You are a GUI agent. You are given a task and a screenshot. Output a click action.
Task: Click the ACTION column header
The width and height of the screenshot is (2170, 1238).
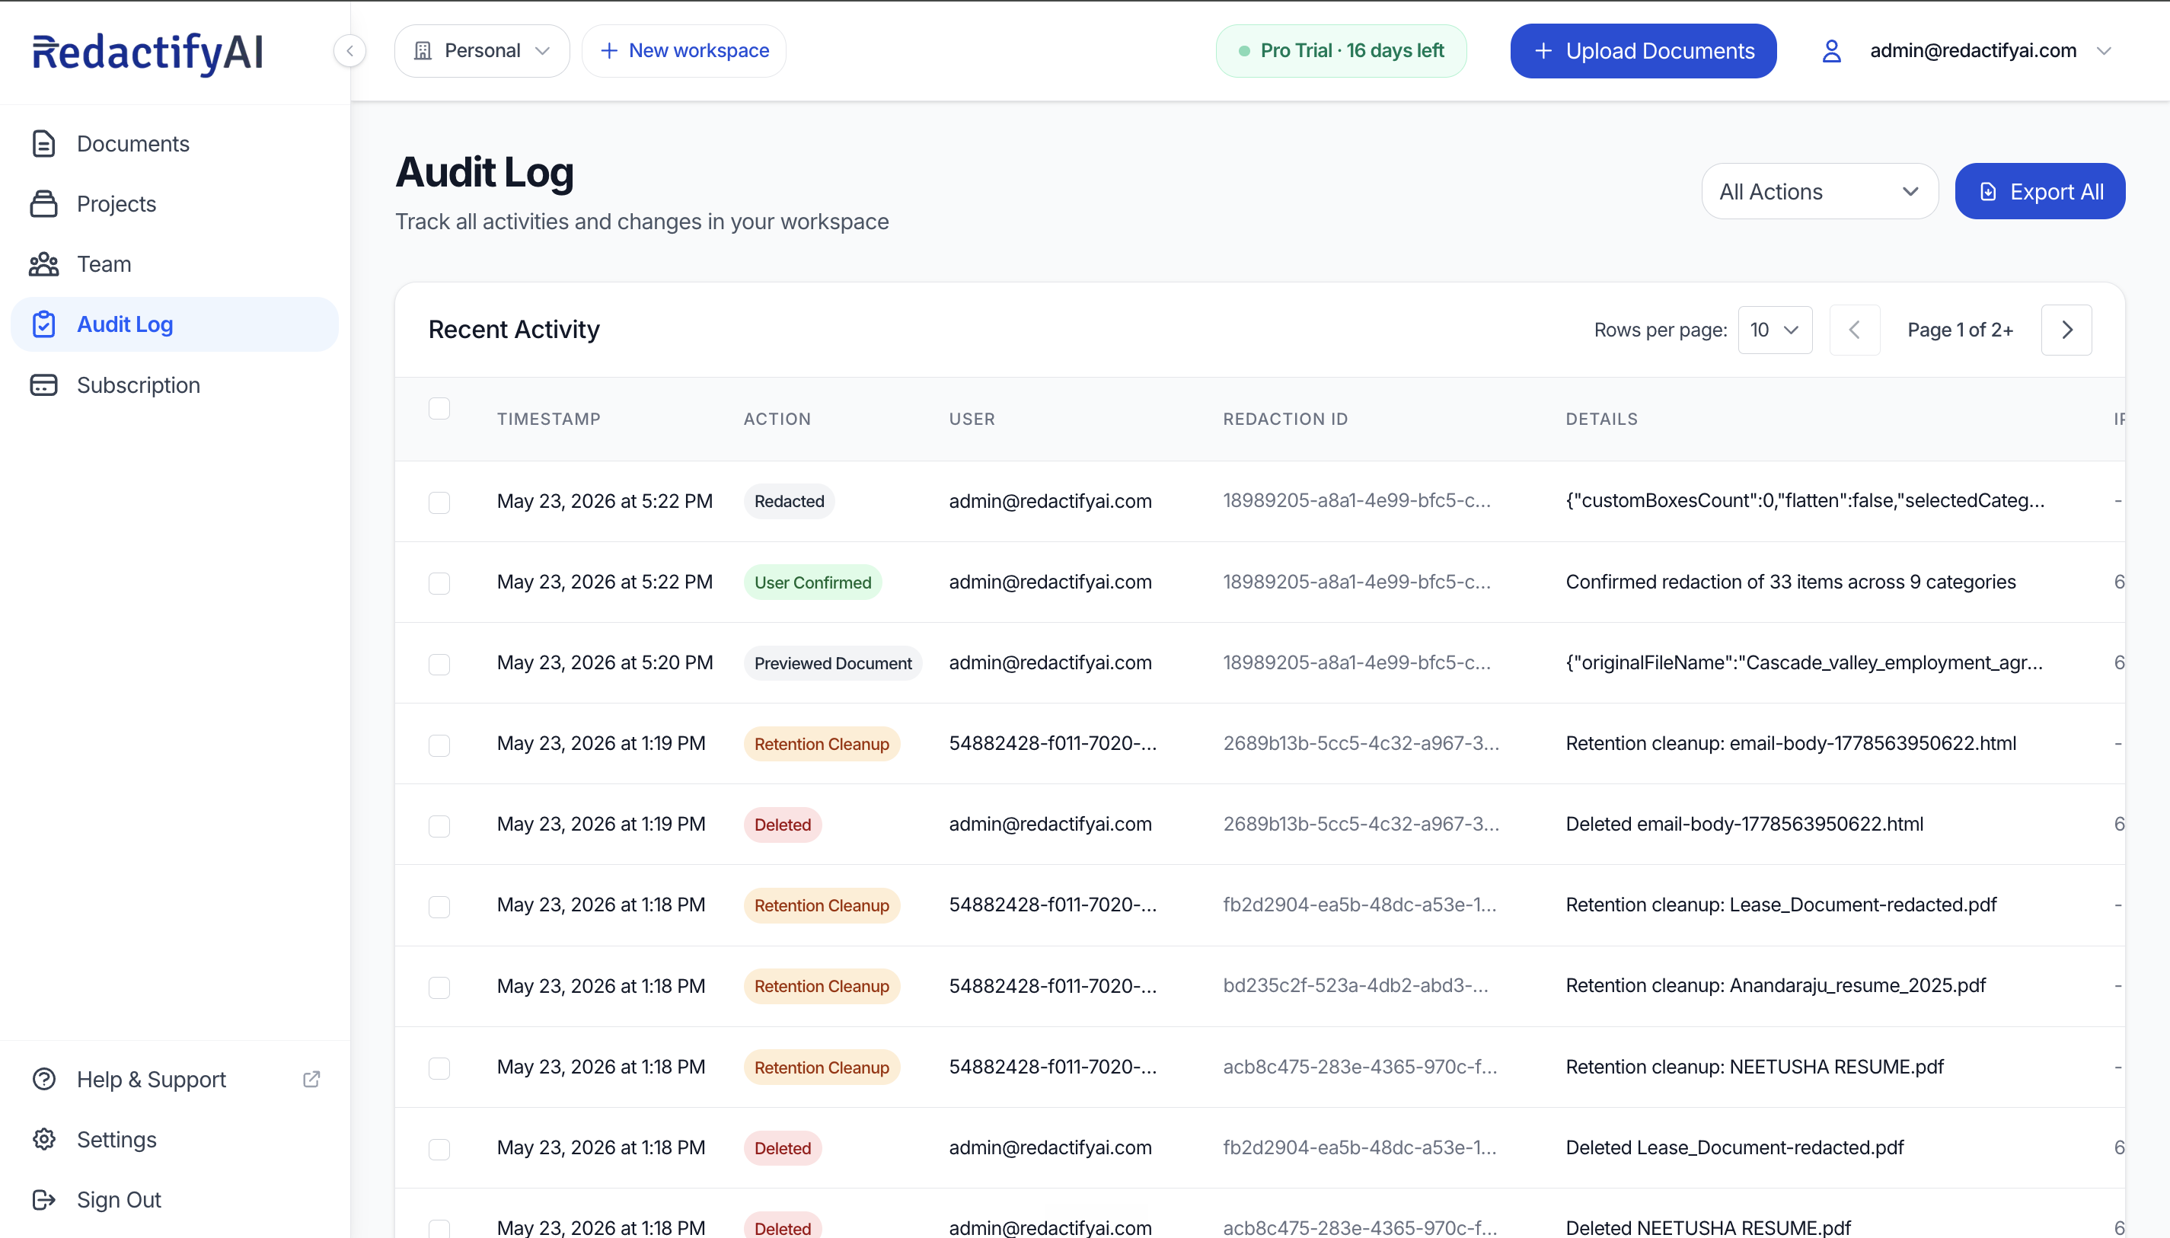[777, 420]
